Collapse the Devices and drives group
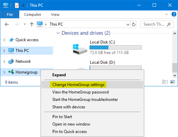Image resolution: width=178 pixels, height=137 pixels. [58, 33]
